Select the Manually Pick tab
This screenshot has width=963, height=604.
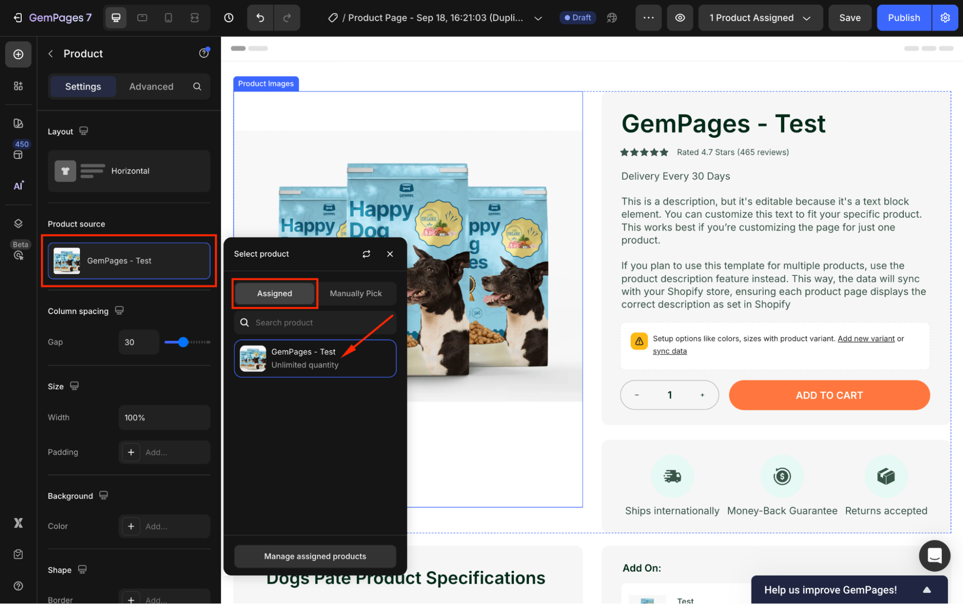356,293
